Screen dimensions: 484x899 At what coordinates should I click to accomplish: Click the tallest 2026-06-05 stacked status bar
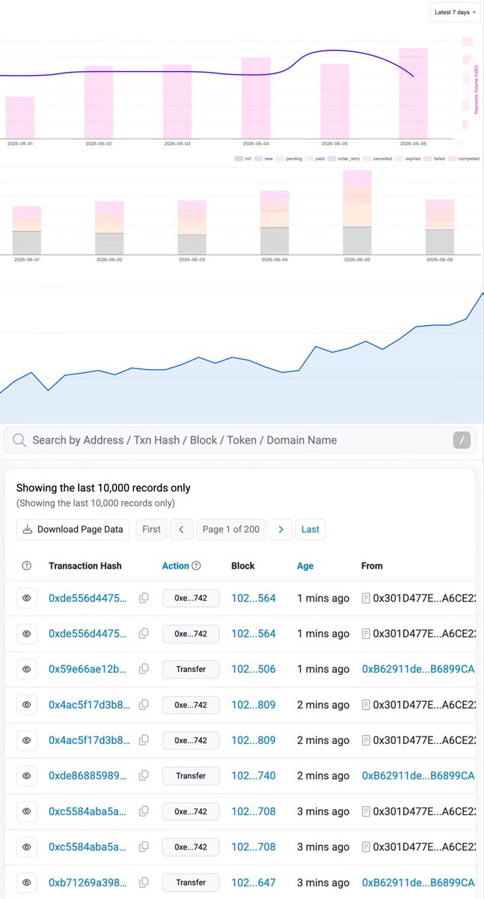[358, 213]
